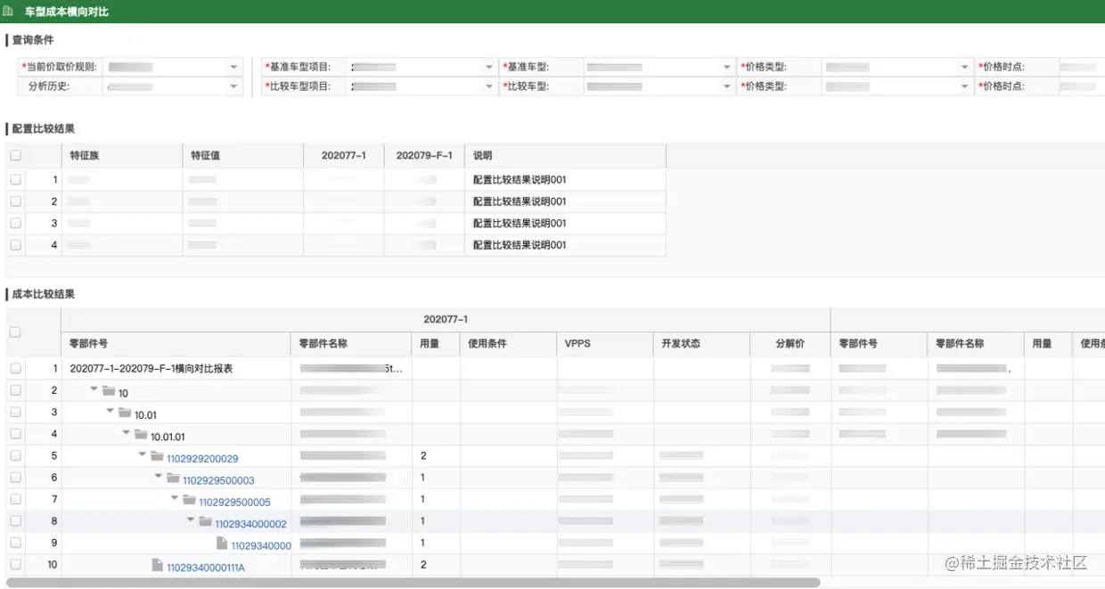
Task: Collapse tree node 10.01
Action: tap(110, 412)
